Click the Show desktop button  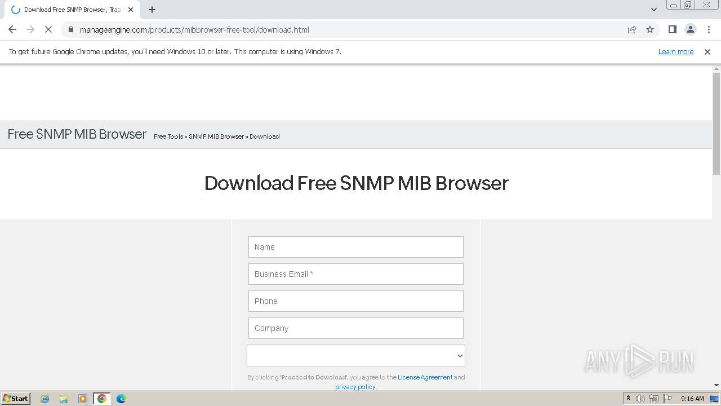point(715,399)
